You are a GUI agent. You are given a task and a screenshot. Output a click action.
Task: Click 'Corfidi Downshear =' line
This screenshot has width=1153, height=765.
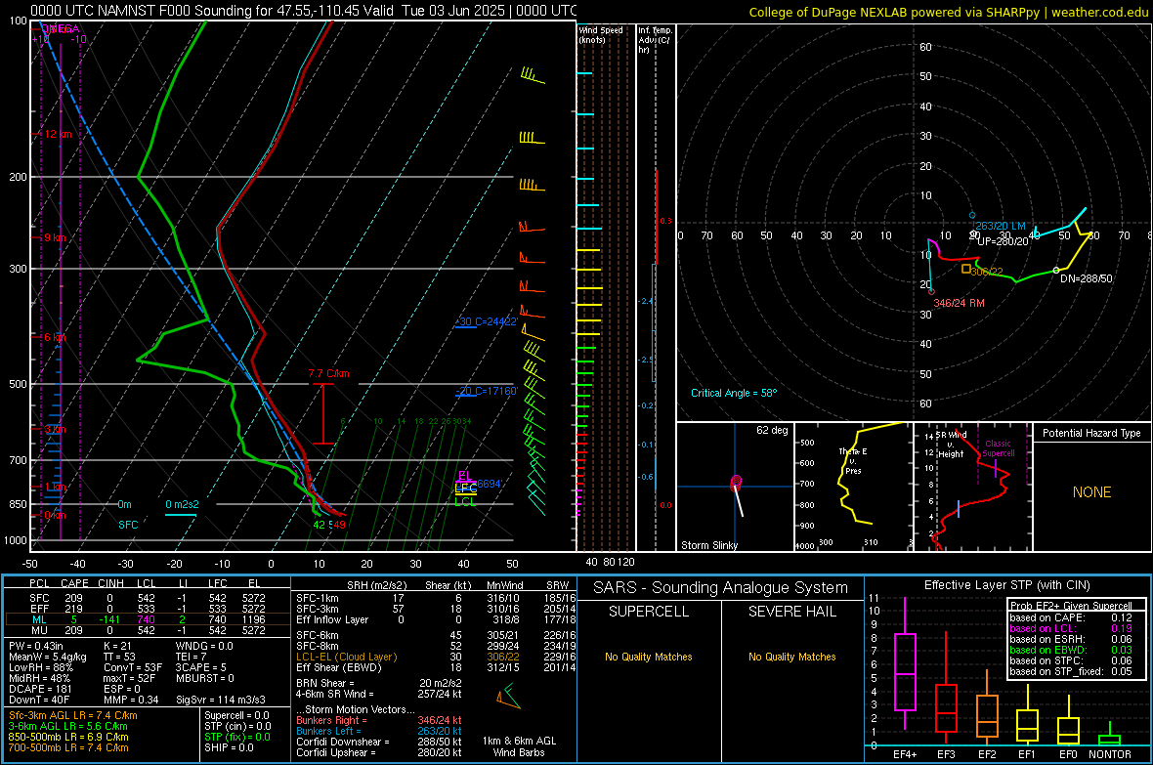[379, 742]
